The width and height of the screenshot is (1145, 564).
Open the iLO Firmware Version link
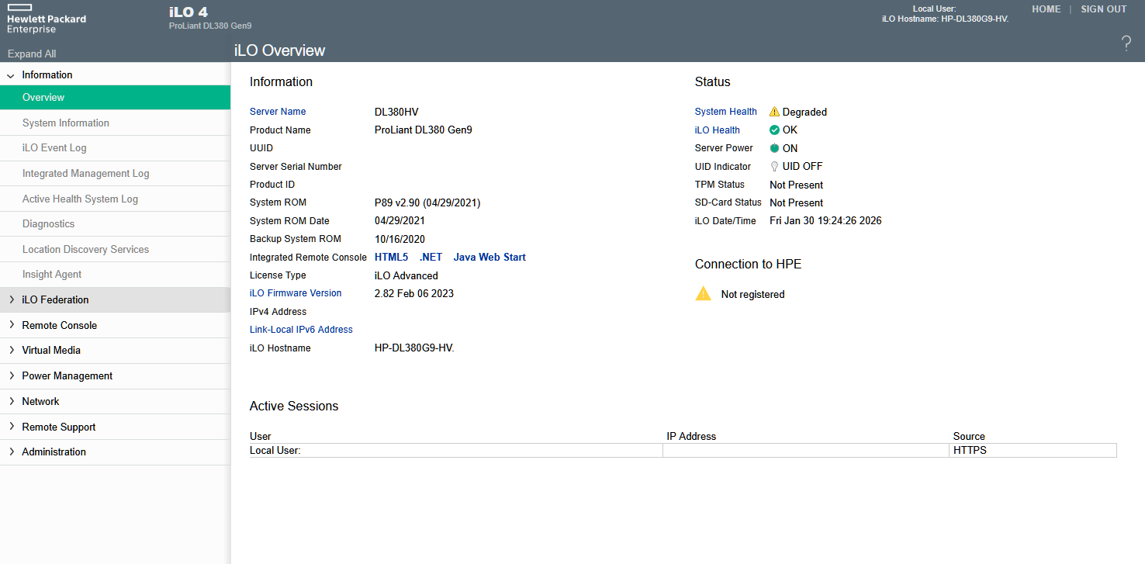296,293
